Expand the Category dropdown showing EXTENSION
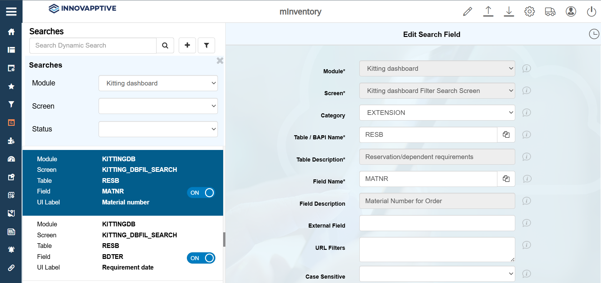The image size is (601, 283). (437, 113)
